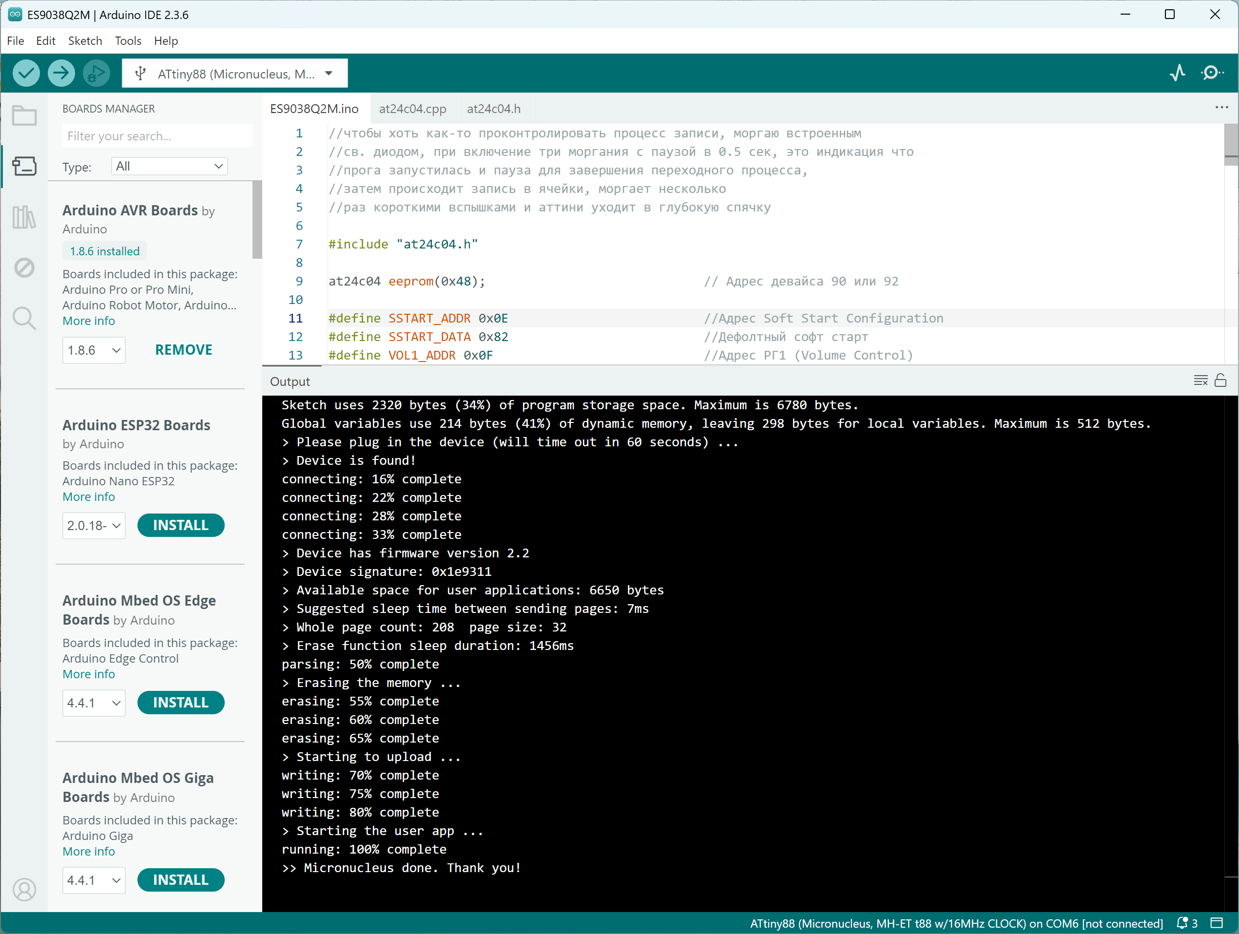1239x934 pixels.
Task: Open the Type filter dropdown
Action: [x=170, y=166]
